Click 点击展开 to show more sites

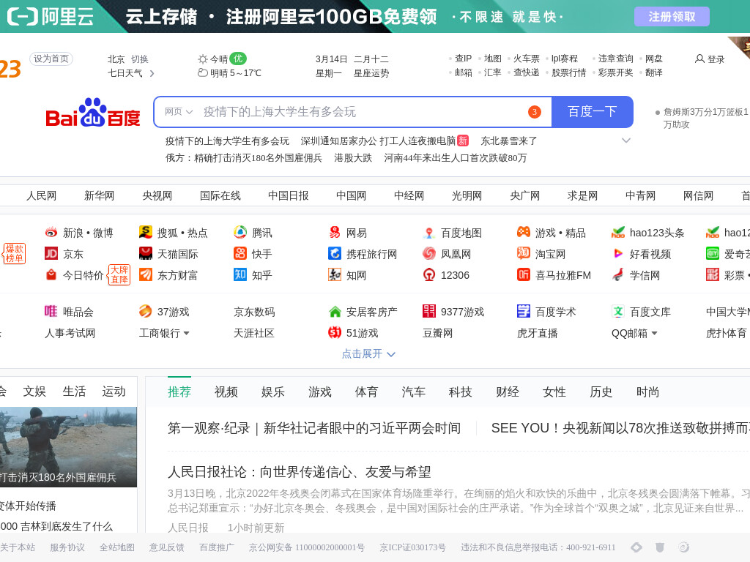tap(368, 353)
